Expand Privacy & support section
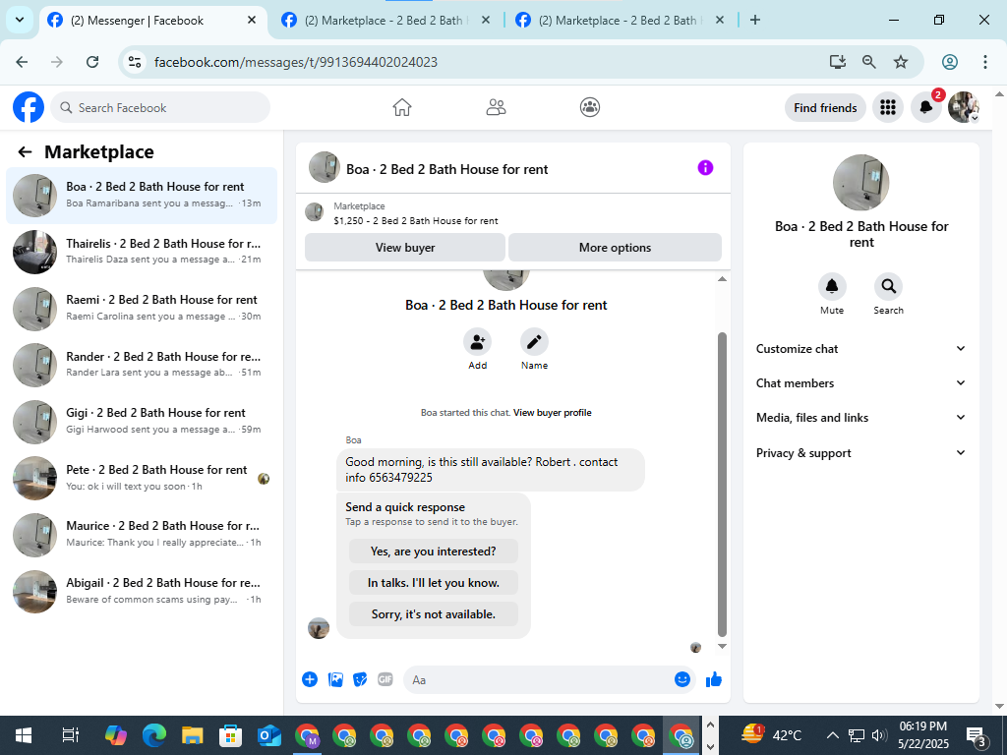Screen dimensions: 1007x755 pos(860,452)
